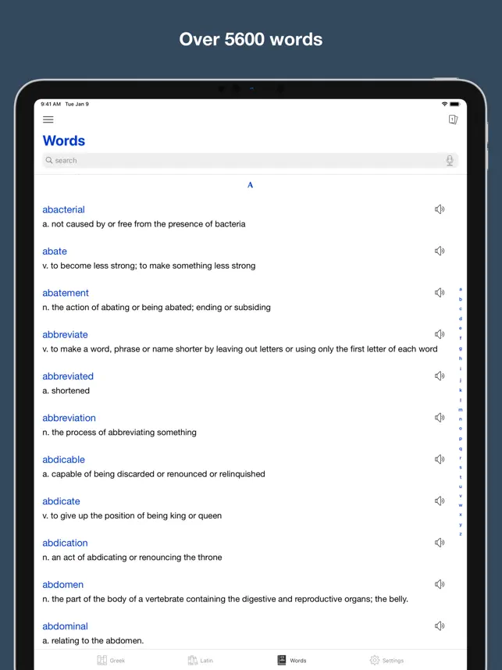This screenshot has height=670, width=502.
Task: Switch to the Latin tab
Action: coord(200,660)
